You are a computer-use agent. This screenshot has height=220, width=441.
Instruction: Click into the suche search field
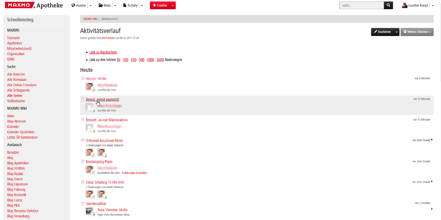tap(361, 6)
